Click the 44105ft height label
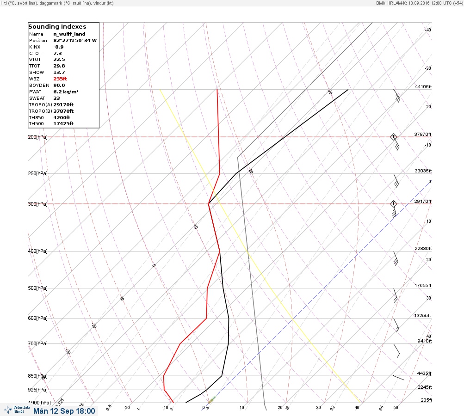 (423, 86)
